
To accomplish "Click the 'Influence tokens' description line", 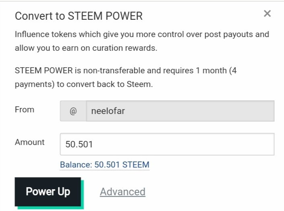I will point(142,34).
